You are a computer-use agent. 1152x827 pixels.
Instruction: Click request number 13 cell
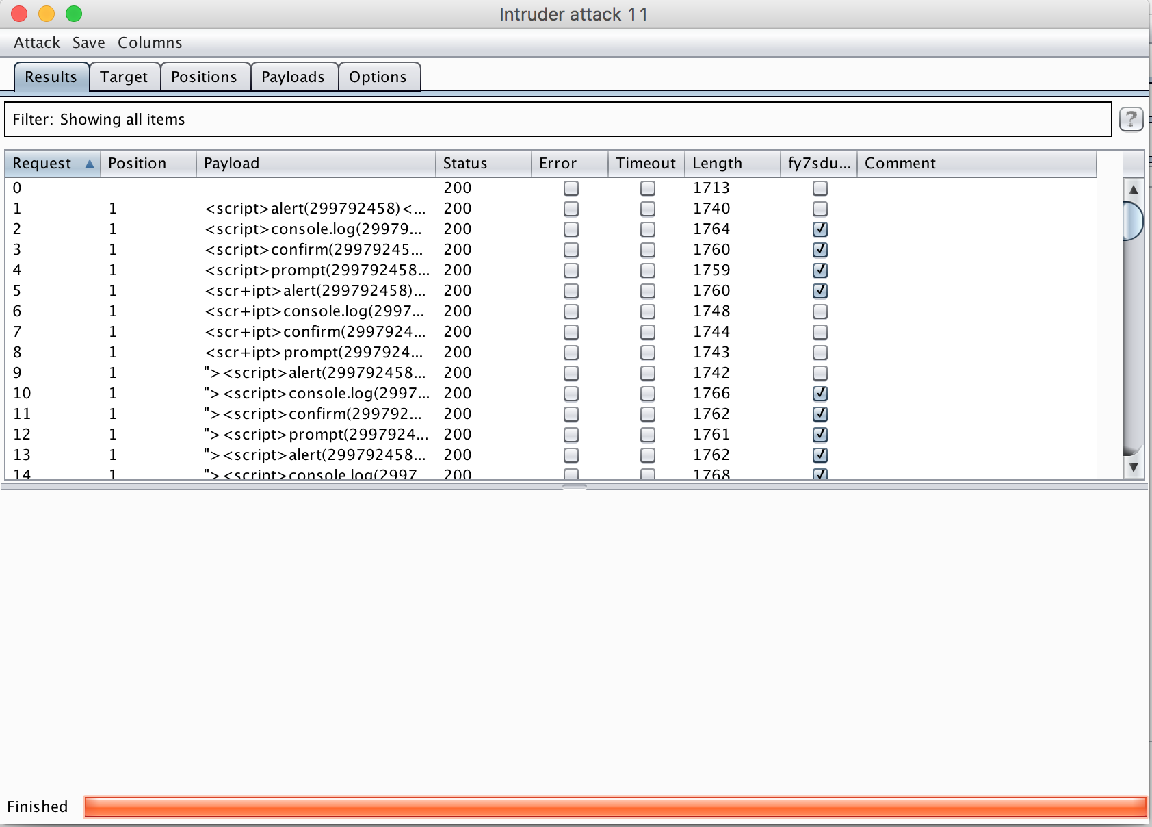point(22,455)
